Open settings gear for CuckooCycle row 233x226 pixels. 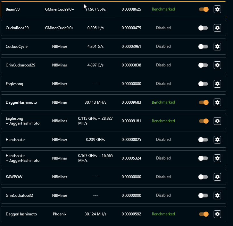click(x=217, y=47)
